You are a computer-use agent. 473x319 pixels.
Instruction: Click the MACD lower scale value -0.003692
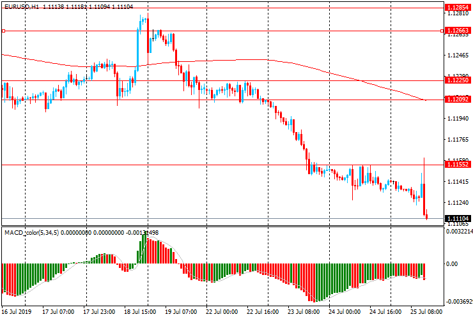tap(459, 302)
